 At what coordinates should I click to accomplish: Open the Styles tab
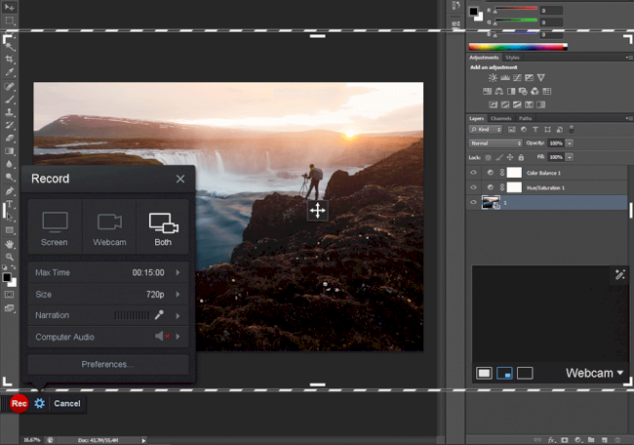click(513, 58)
